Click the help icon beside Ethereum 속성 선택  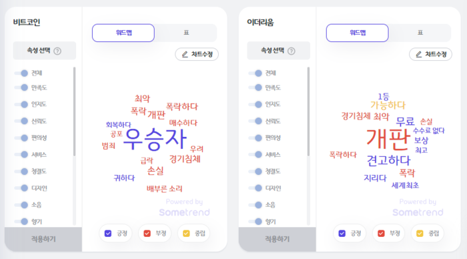coord(292,51)
